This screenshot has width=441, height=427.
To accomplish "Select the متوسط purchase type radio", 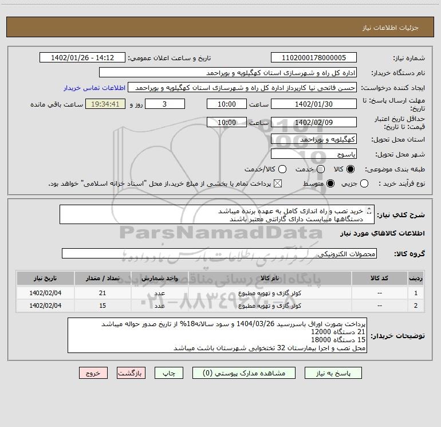I will click(x=330, y=183).
